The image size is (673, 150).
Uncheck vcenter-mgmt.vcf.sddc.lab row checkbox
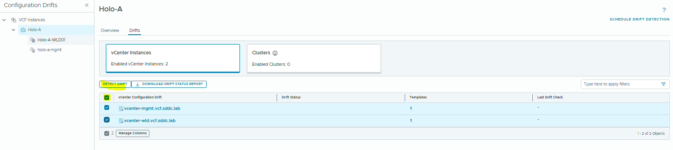pyautogui.click(x=107, y=107)
